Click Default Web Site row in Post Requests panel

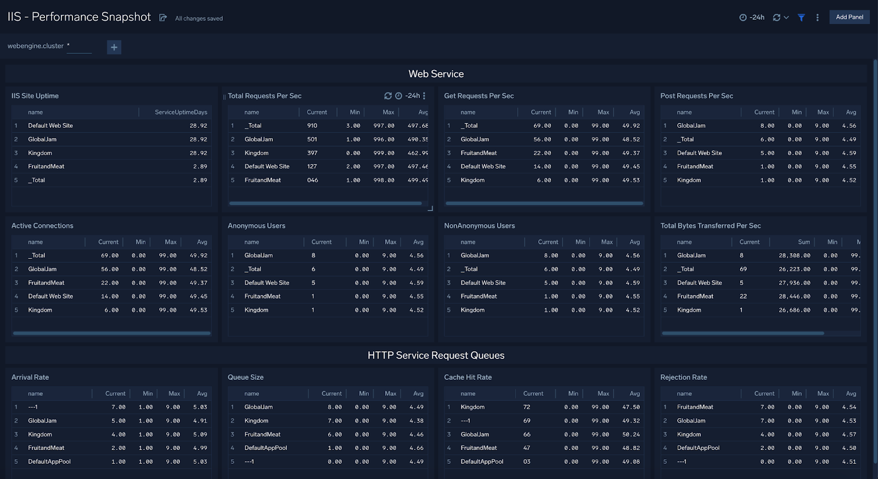tap(760, 153)
